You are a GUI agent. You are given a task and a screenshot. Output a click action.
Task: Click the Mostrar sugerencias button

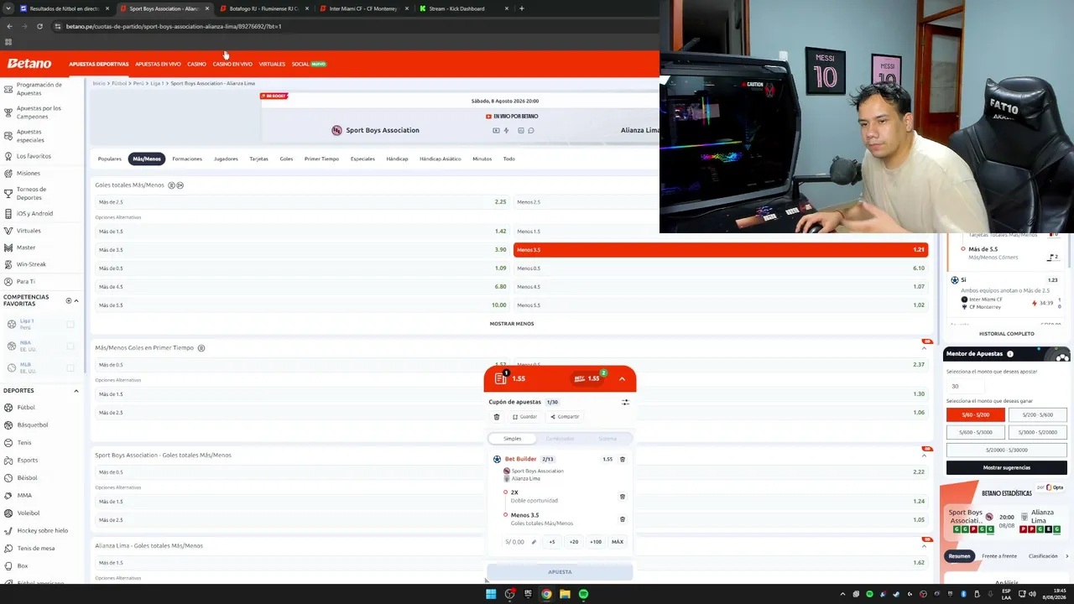(x=1007, y=467)
